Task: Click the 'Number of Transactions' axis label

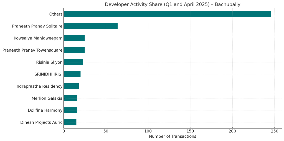Action: click(173, 136)
